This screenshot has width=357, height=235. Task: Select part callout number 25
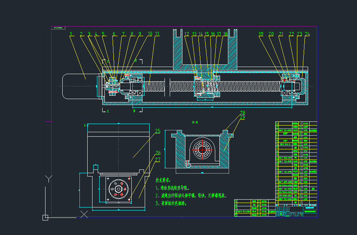pos(158,131)
